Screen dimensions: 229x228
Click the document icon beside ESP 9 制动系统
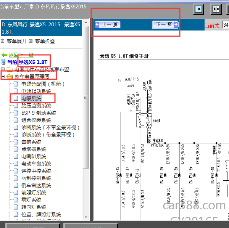click(16, 113)
